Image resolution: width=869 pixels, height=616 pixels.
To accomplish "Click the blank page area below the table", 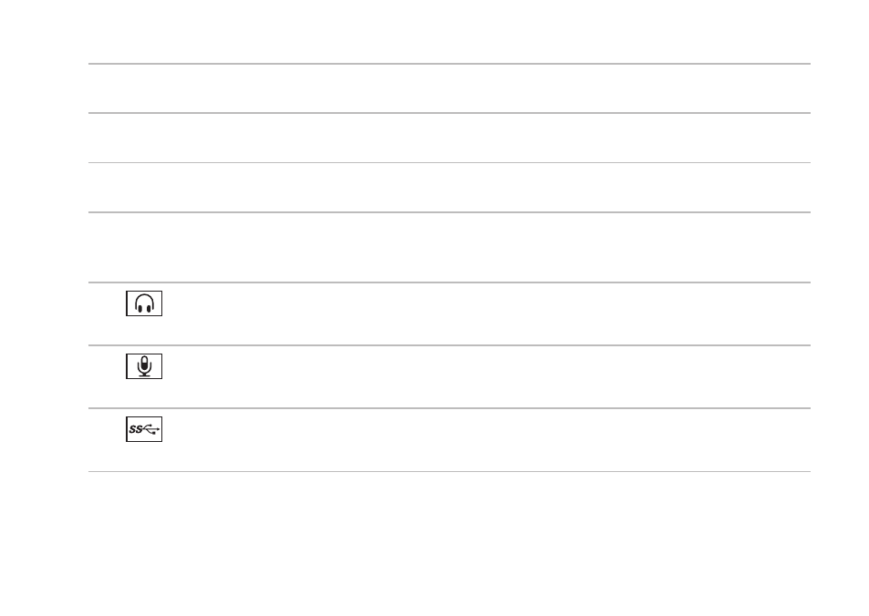I will [x=434, y=543].
